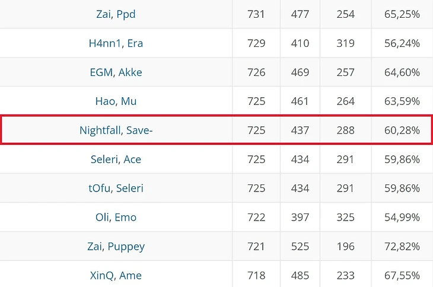
Task: Click the XinQ, Ame link
Action: click(116, 276)
